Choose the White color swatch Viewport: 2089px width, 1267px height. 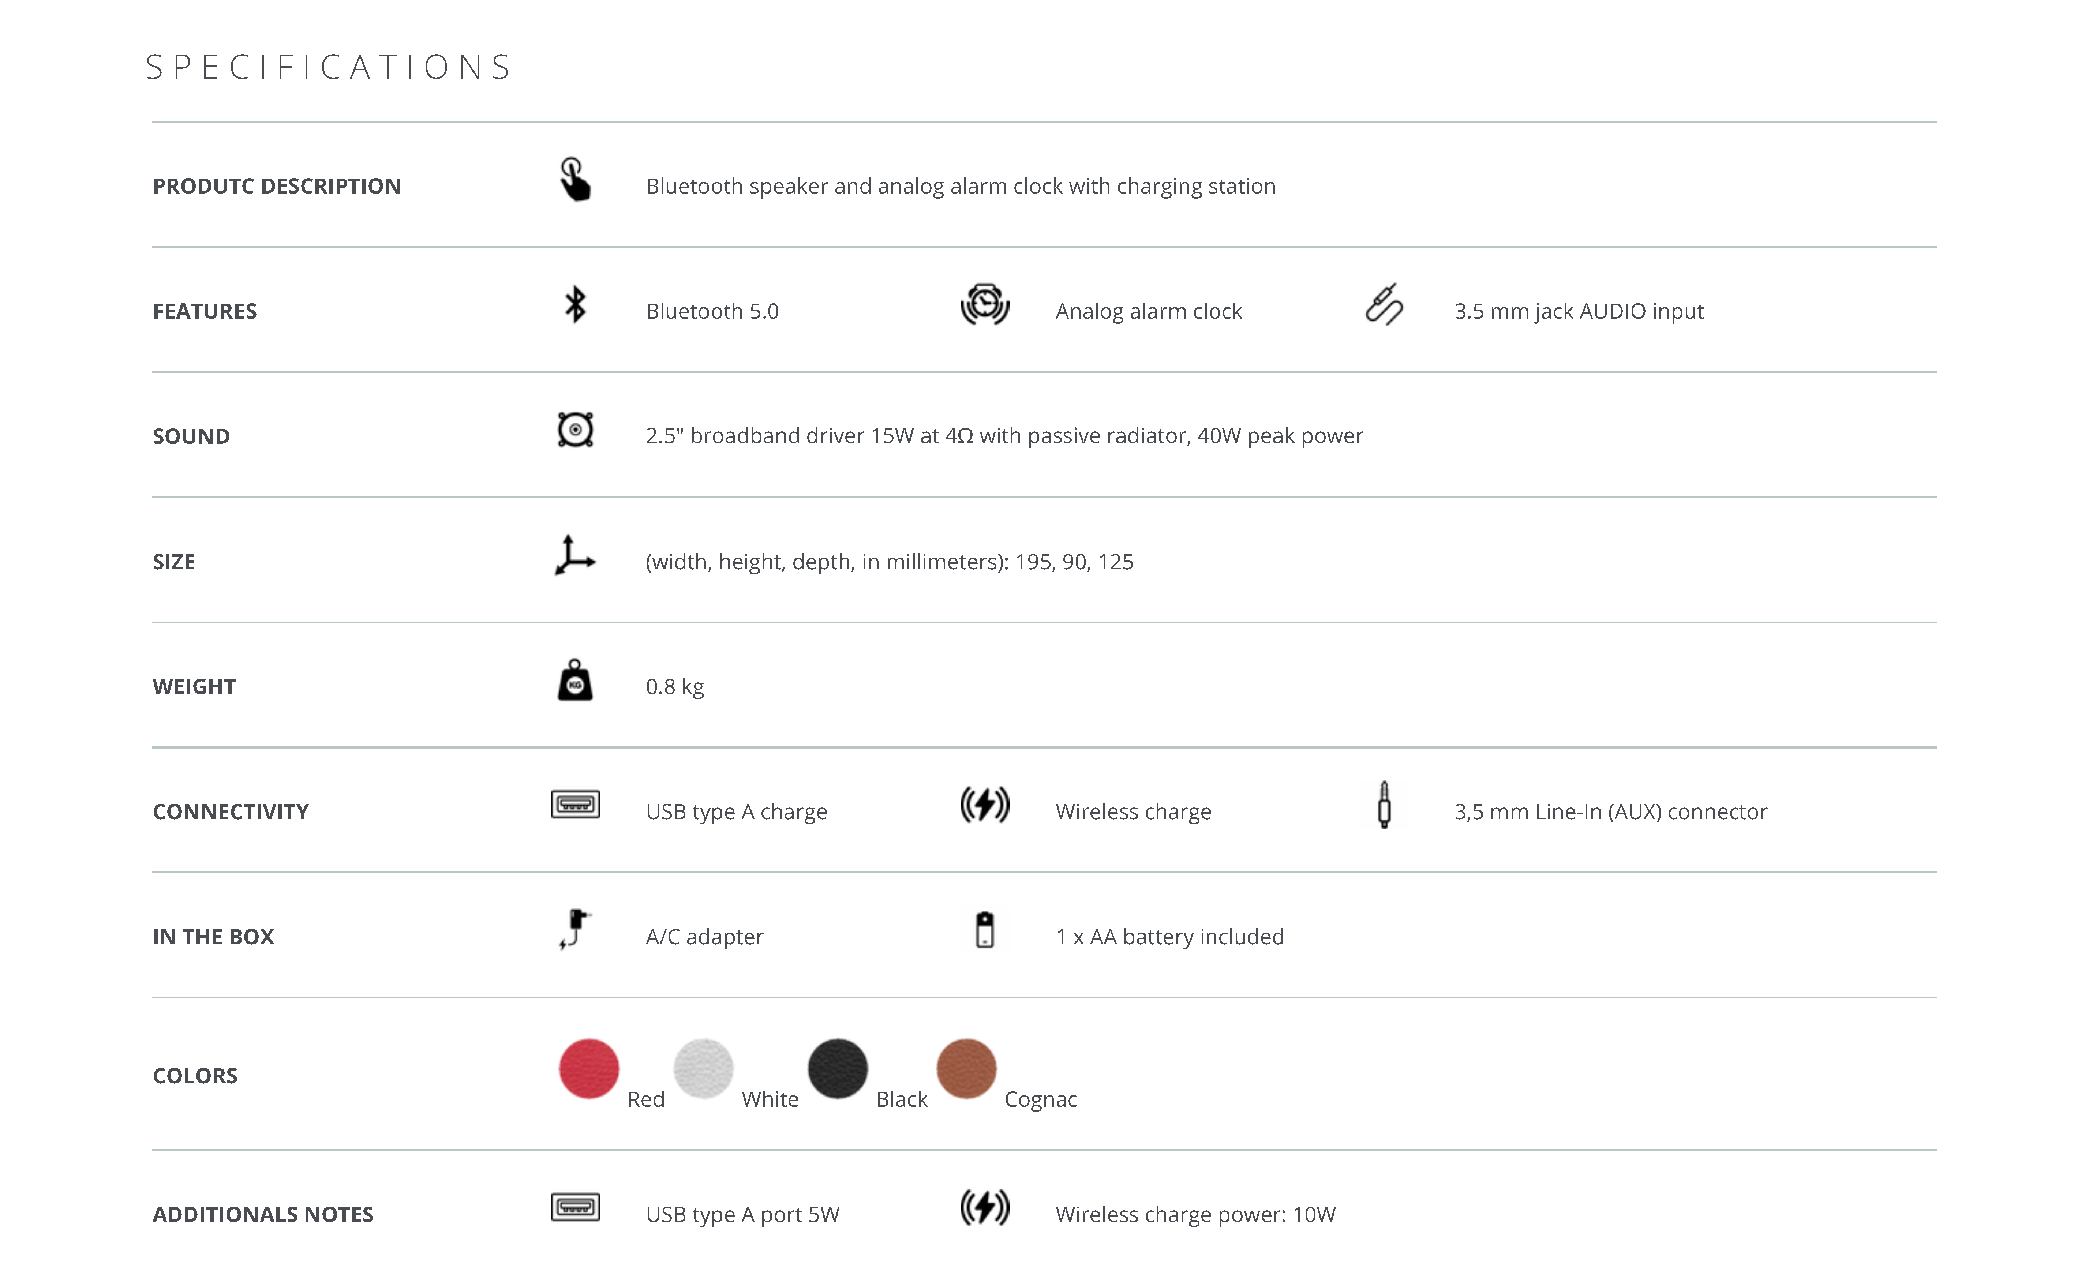point(703,1069)
